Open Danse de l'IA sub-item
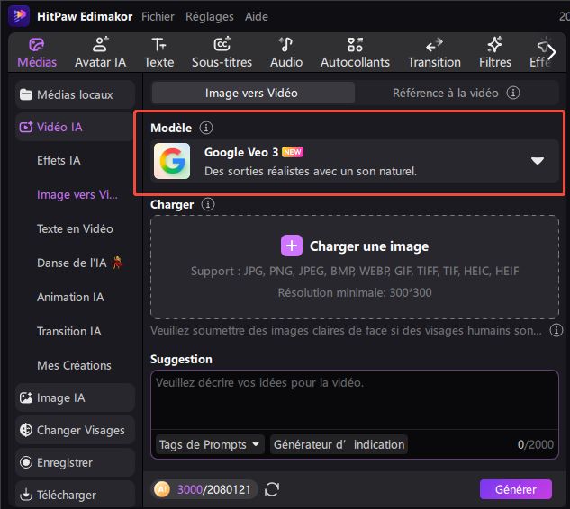 pos(80,263)
